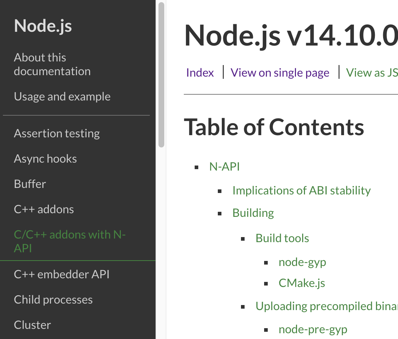
Task: Click the Index link
Action: pos(200,73)
